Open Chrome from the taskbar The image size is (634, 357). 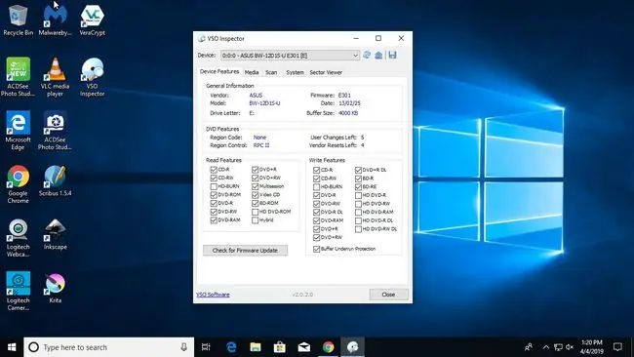329,347
